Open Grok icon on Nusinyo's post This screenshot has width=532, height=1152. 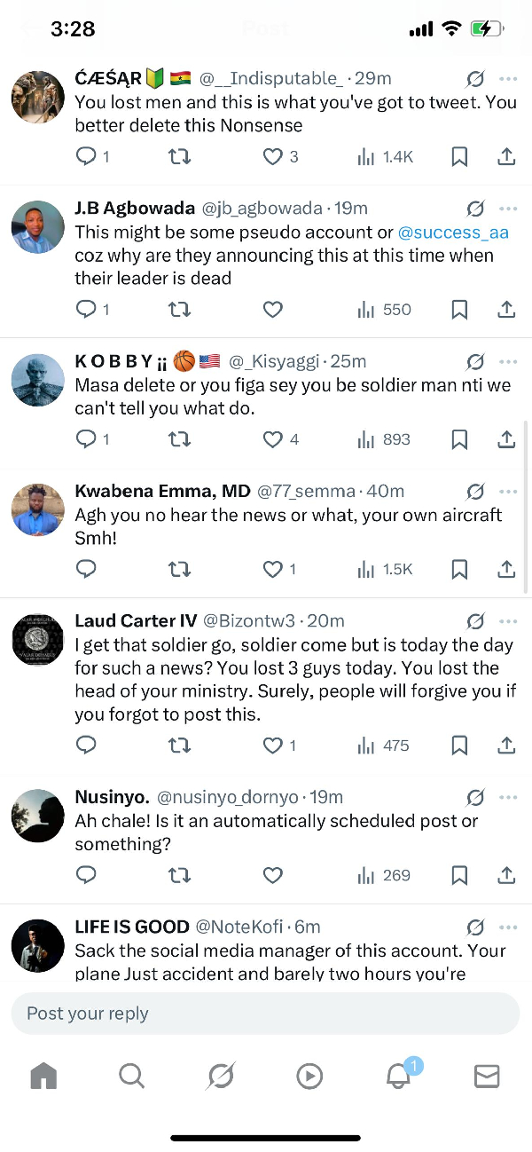[x=475, y=797]
